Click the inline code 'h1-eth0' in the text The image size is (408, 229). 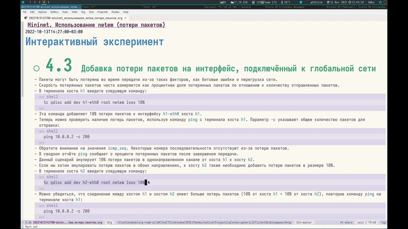point(171,114)
